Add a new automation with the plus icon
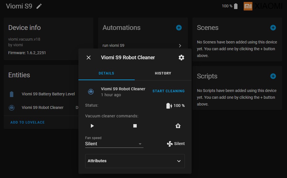The image size is (287, 178). [179, 28]
